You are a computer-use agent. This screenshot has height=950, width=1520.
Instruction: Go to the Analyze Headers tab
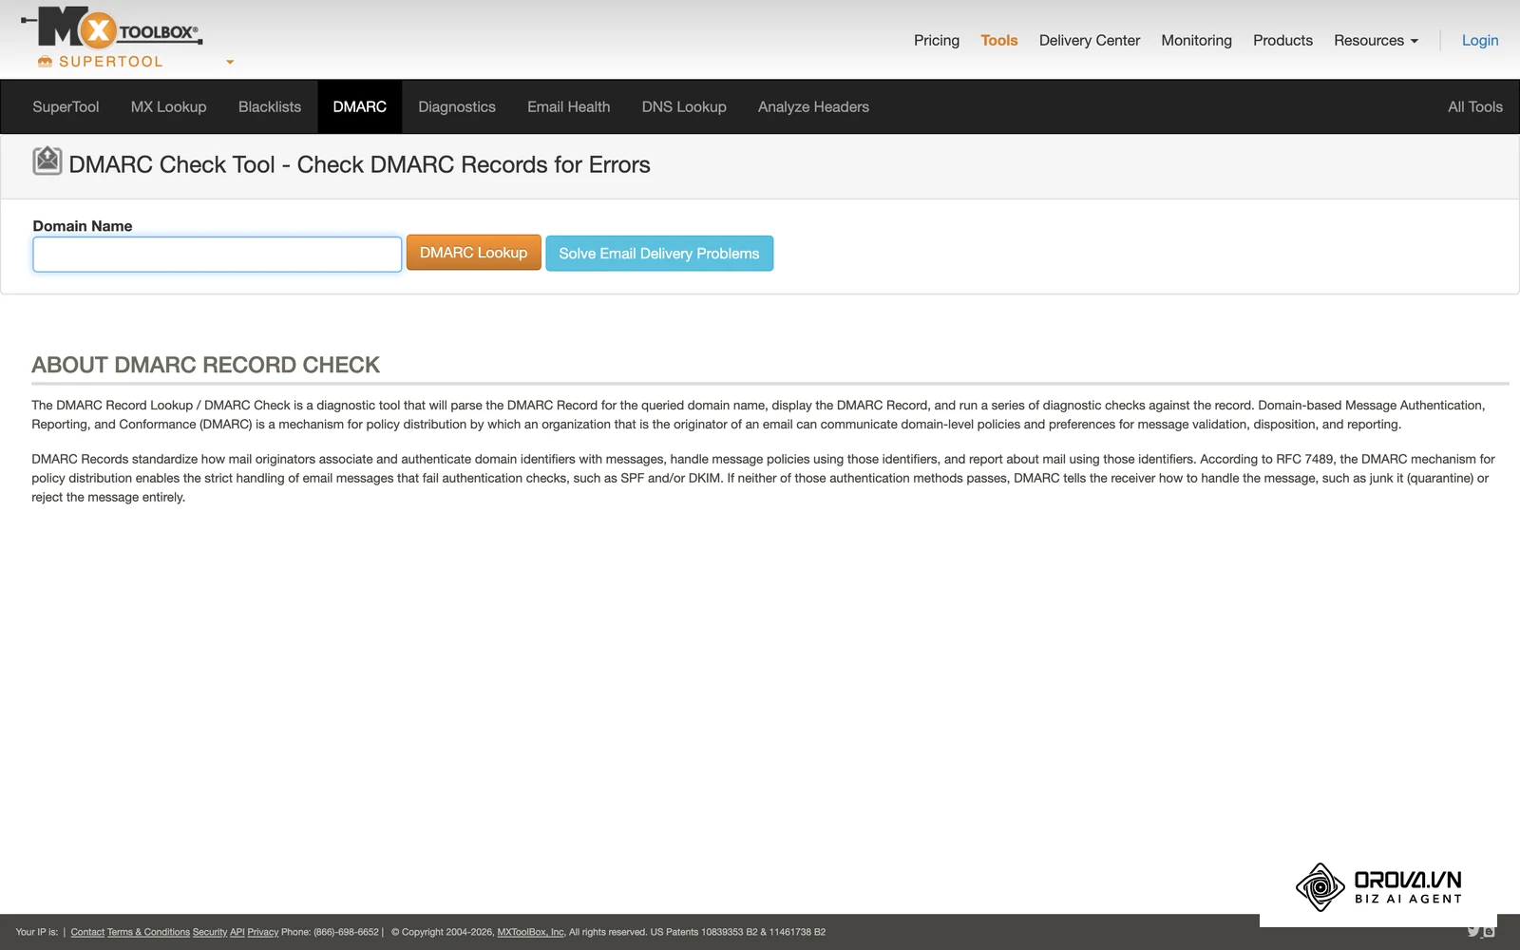(x=813, y=106)
